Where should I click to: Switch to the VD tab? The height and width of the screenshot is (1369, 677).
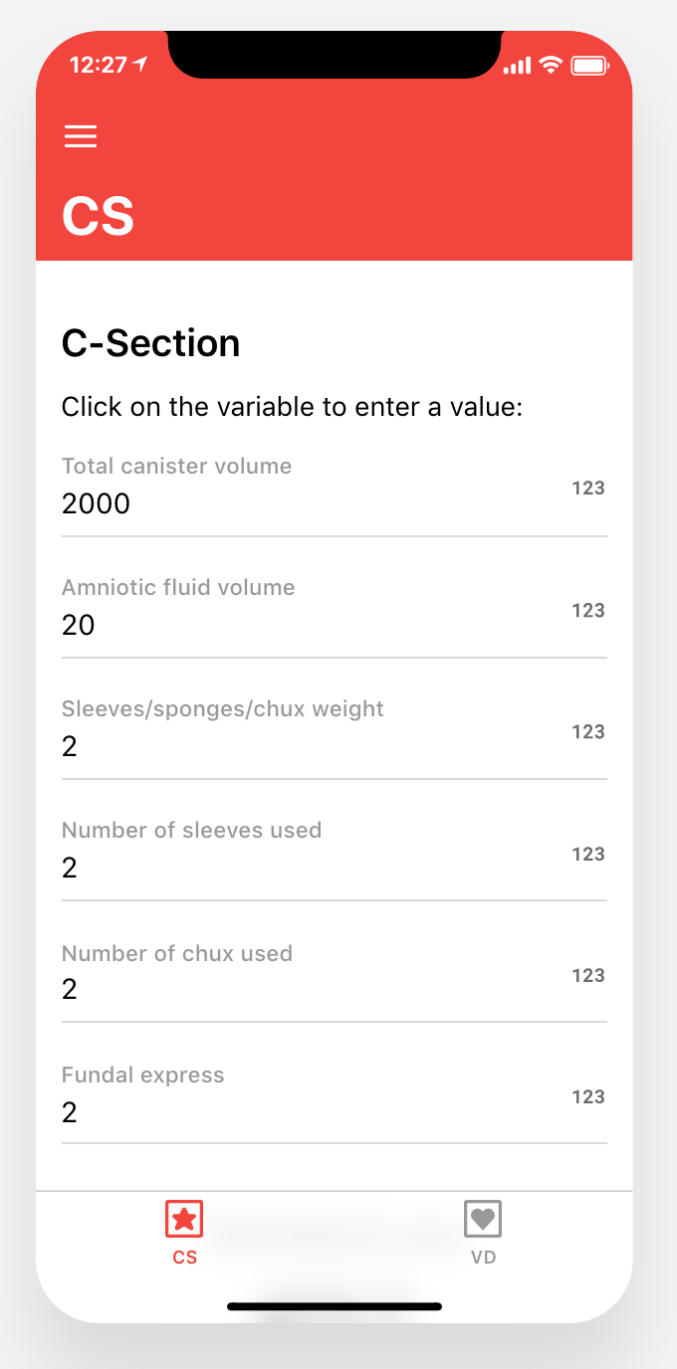click(483, 1234)
